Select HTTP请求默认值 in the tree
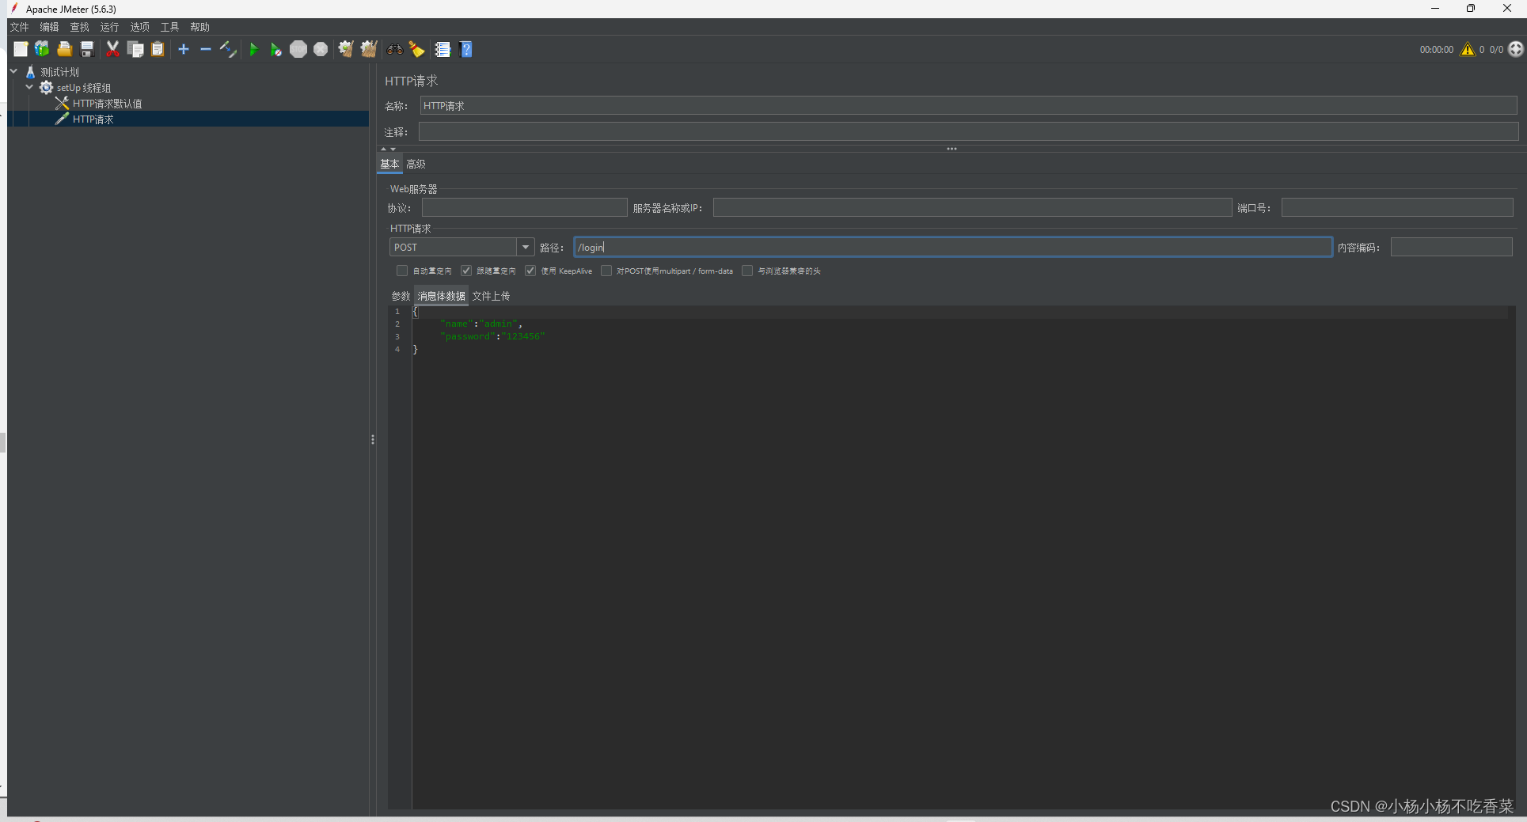Viewport: 1527px width, 822px height. coord(107,104)
